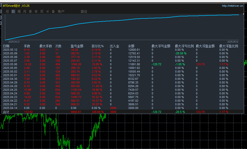Click the 35.52 % percentage value
247x149 pixels.
click(x=97, y=97)
